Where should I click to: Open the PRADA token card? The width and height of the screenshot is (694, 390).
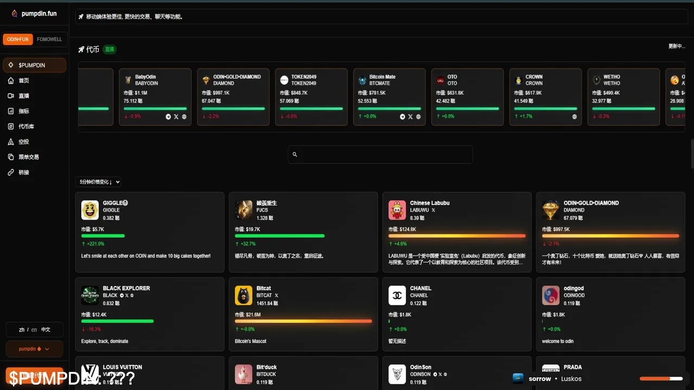[x=611, y=373]
